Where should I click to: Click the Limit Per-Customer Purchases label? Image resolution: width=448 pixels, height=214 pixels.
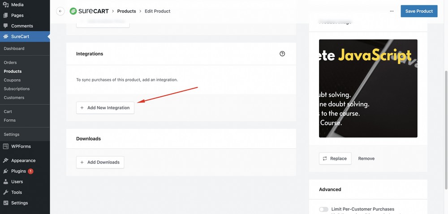[363, 209]
